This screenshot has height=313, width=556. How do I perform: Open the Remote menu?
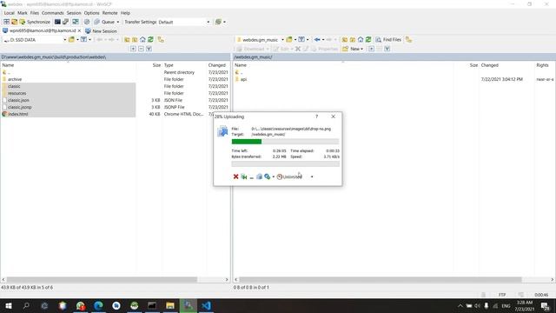pos(110,13)
